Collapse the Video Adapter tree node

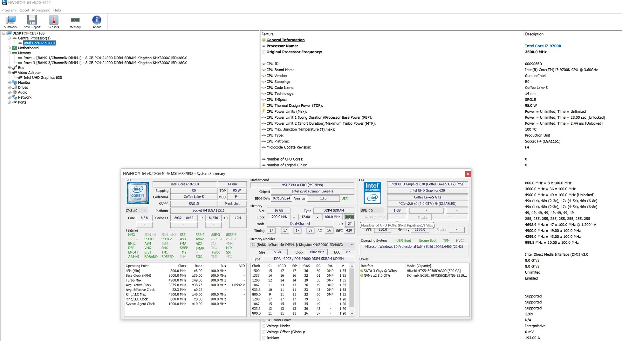(9, 73)
